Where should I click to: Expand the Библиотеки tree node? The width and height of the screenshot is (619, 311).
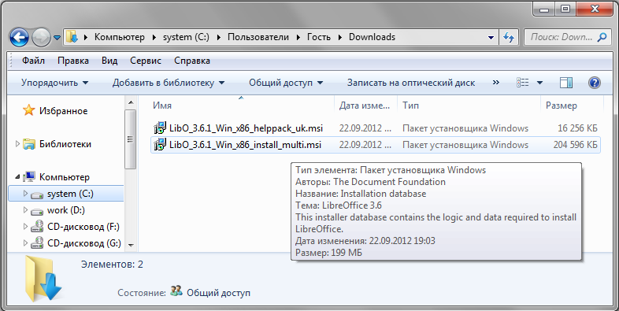pyautogui.click(x=17, y=144)
